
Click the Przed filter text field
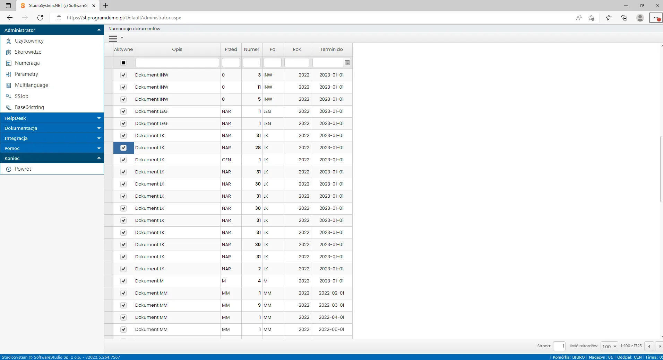[231, 63]
